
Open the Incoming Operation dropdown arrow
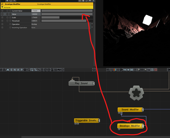click(x=92, y=27)
